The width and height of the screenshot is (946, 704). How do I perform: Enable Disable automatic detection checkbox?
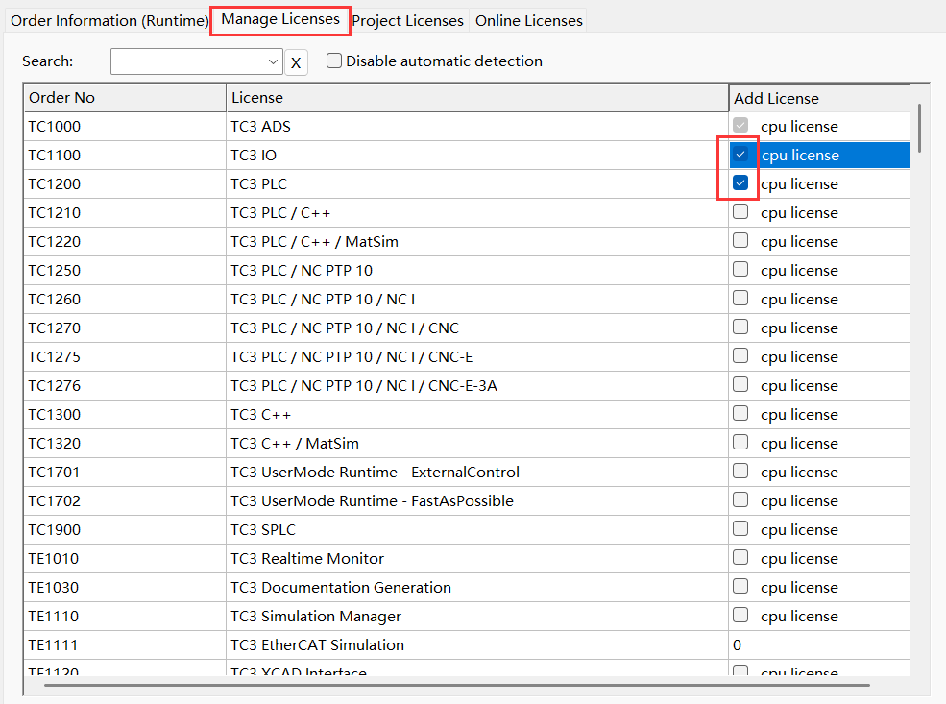click(x=334, y=61)
